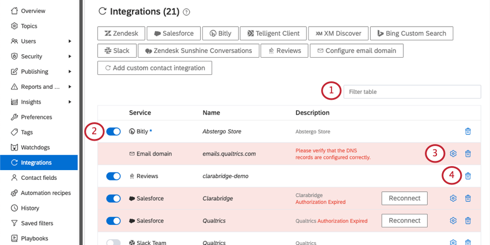
Task: Toggle off the Salesforce Clarabridge integration
Action: tap(114, 198)
